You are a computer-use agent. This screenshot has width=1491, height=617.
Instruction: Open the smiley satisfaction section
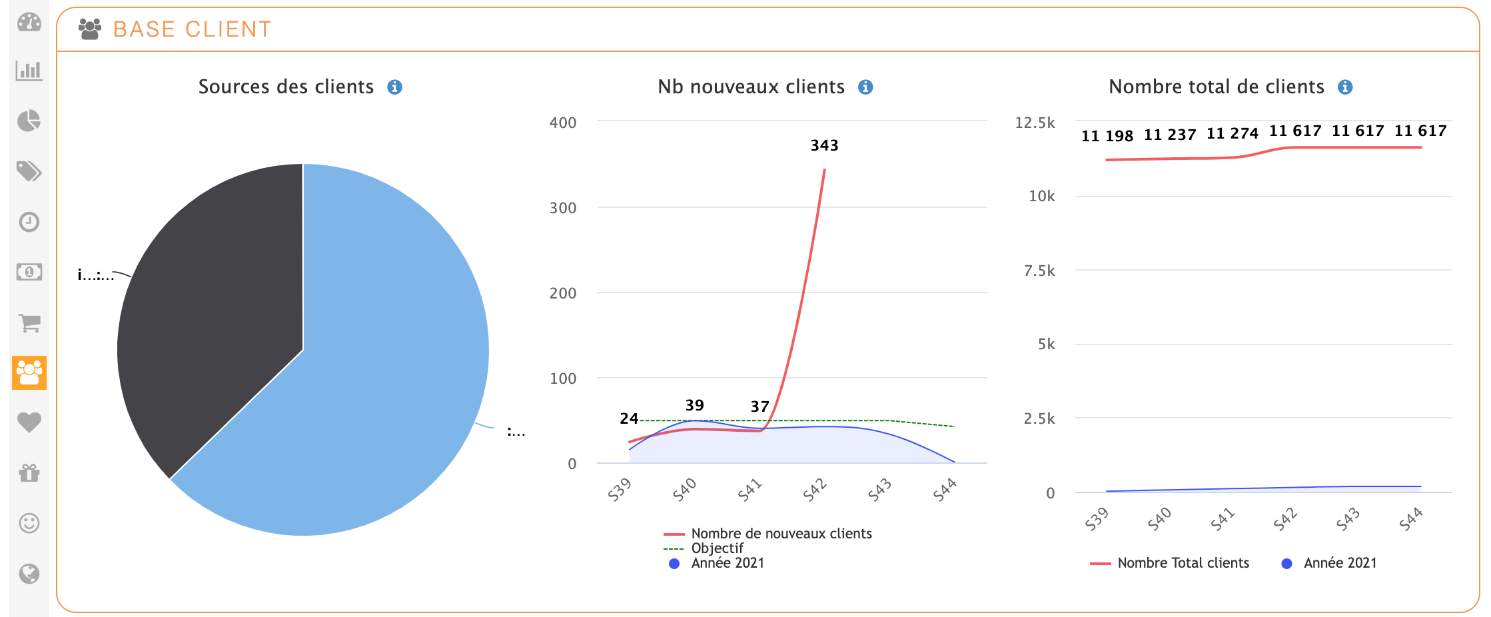point(29,523)
